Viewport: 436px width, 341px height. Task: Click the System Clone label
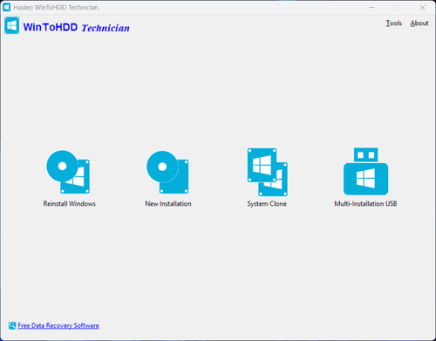267,204
